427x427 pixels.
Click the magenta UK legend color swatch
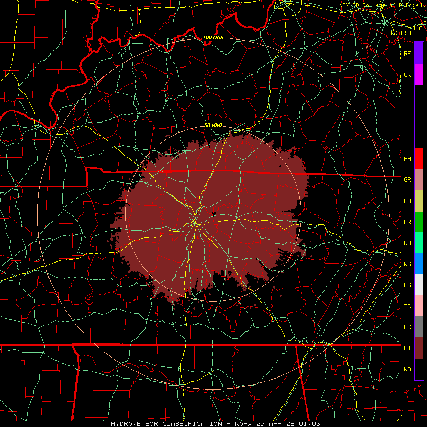[x=419, y=74]
